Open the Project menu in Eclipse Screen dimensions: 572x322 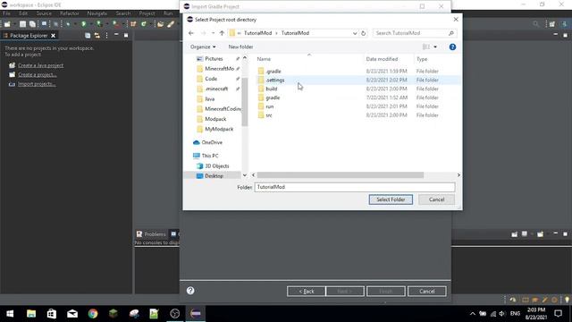click(x=147, y=13)
